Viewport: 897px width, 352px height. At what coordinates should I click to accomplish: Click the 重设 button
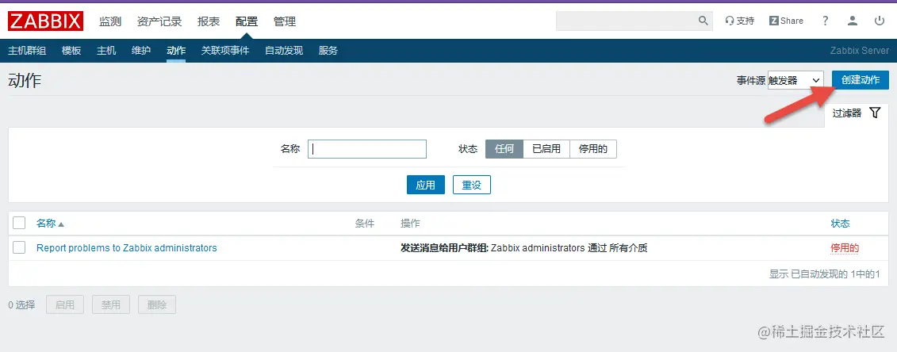point(472,186)
